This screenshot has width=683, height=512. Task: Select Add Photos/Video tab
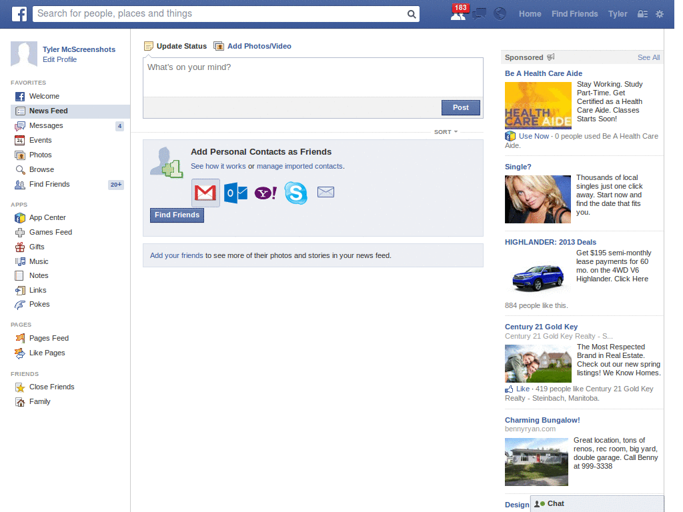(253, 46)
